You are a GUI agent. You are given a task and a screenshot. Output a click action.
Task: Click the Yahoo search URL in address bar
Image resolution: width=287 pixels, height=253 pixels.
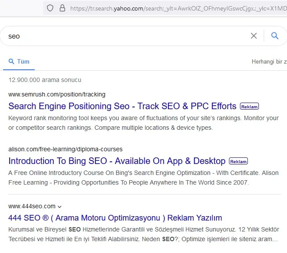click(x=176, y=8)
